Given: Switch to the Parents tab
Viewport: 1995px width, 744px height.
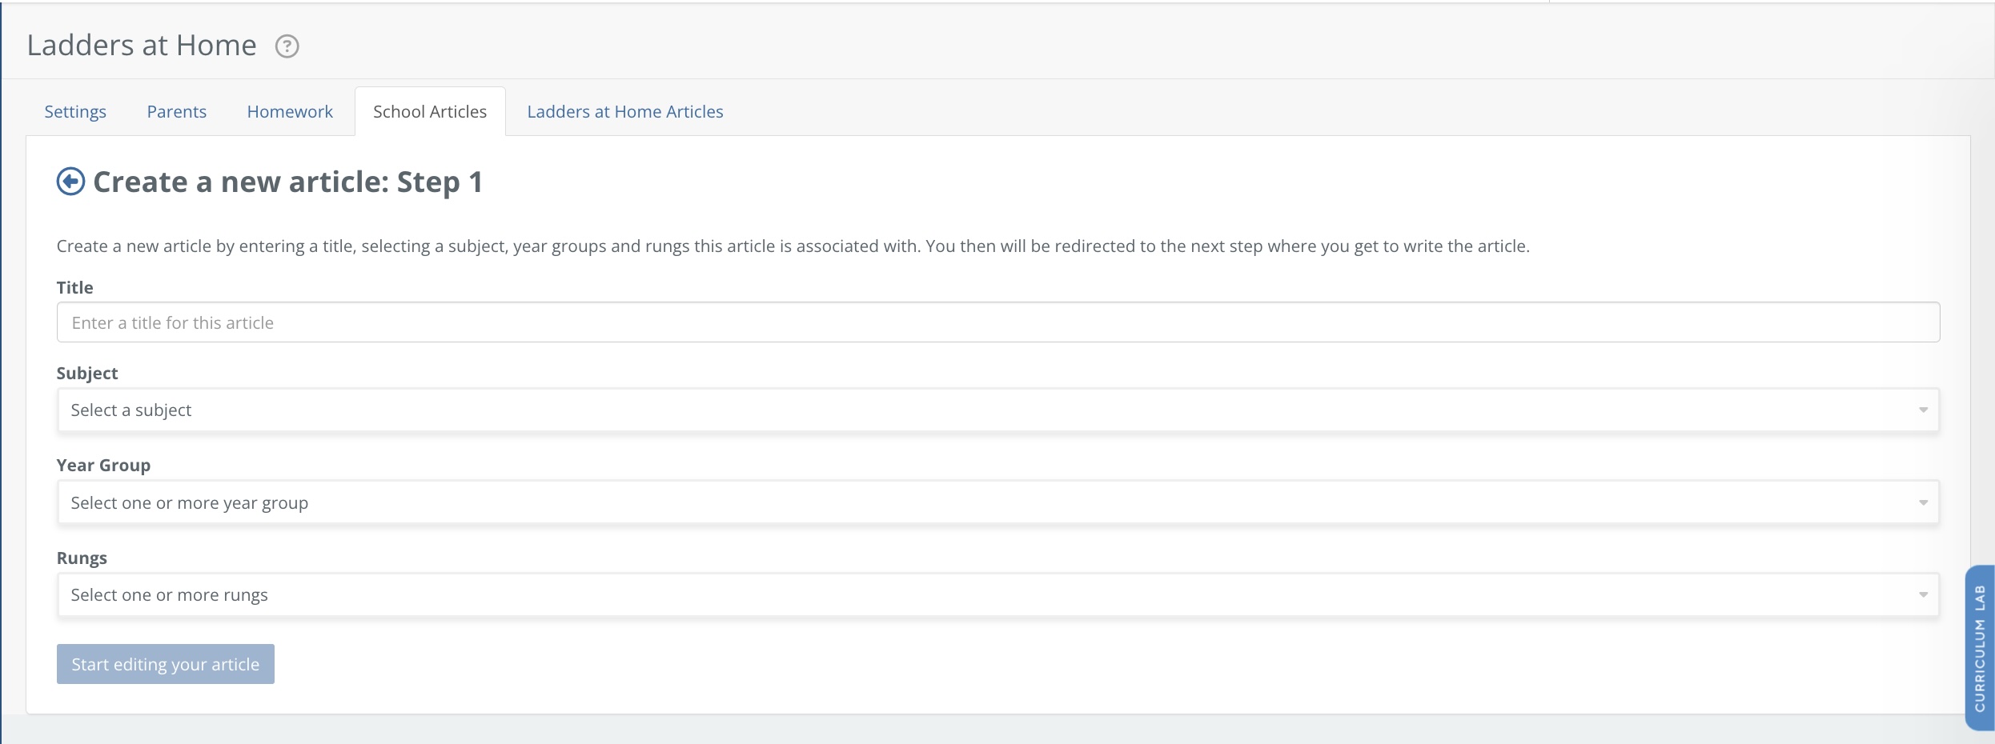Looking at the screenshot, I should tap(177, 112).
